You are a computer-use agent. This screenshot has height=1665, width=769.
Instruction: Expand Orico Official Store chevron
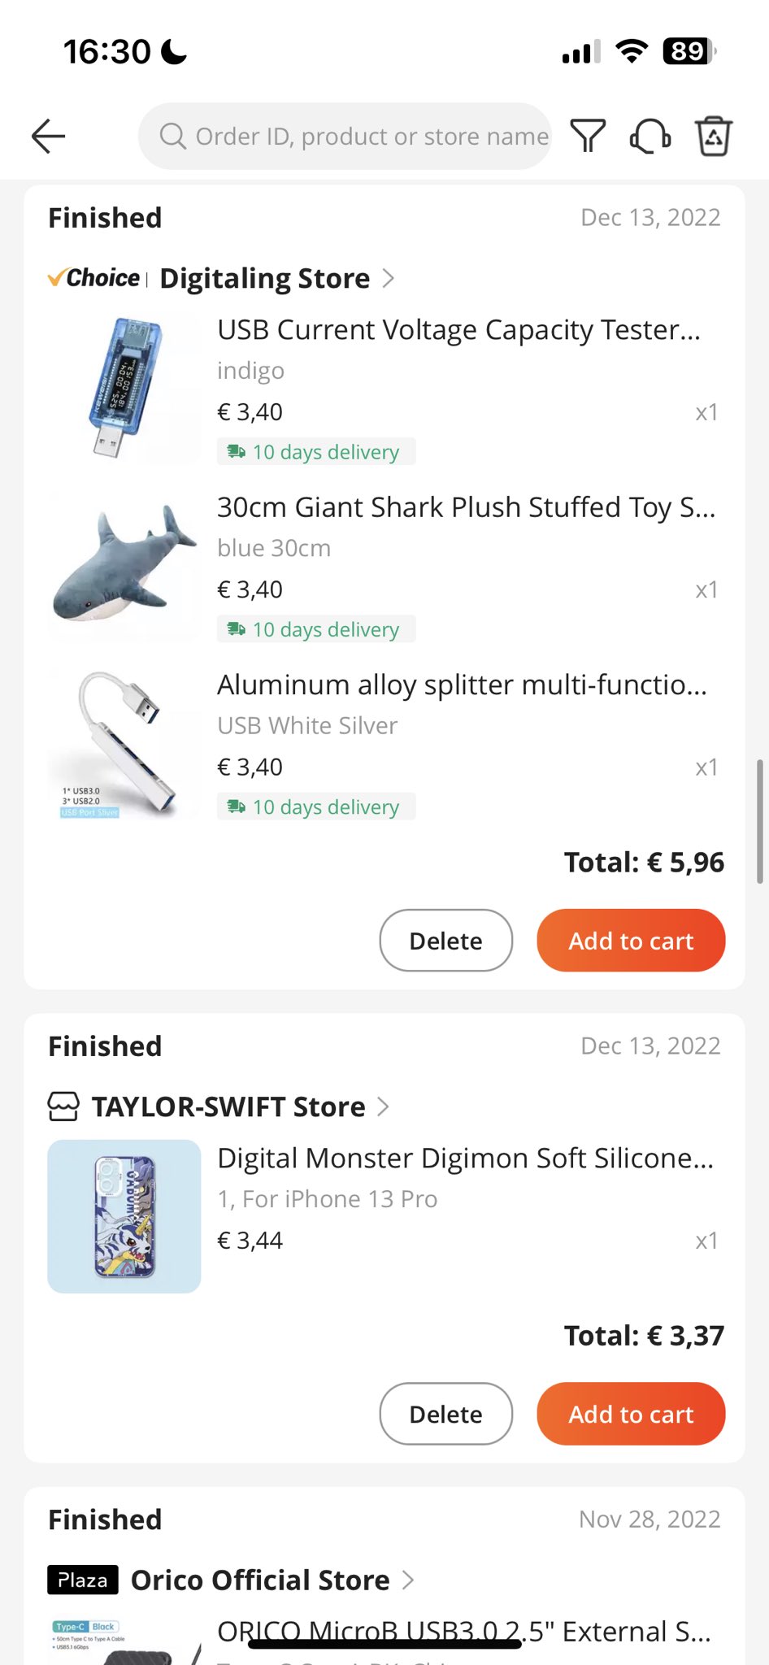tap(408, 1580)
